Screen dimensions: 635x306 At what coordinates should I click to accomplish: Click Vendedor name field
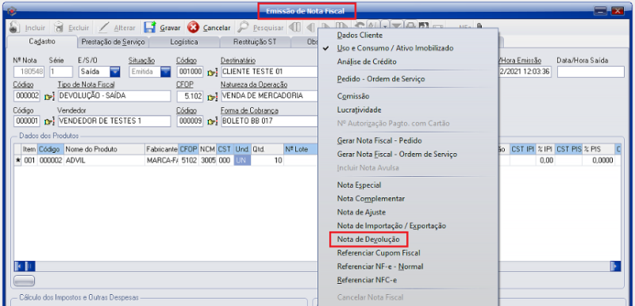pos(114,120)
